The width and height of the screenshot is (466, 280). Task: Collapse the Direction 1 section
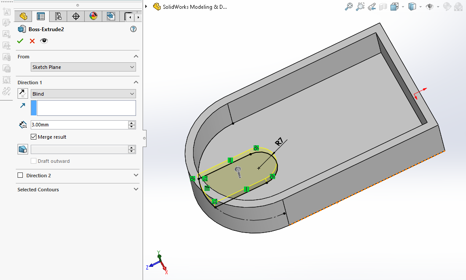136,83
